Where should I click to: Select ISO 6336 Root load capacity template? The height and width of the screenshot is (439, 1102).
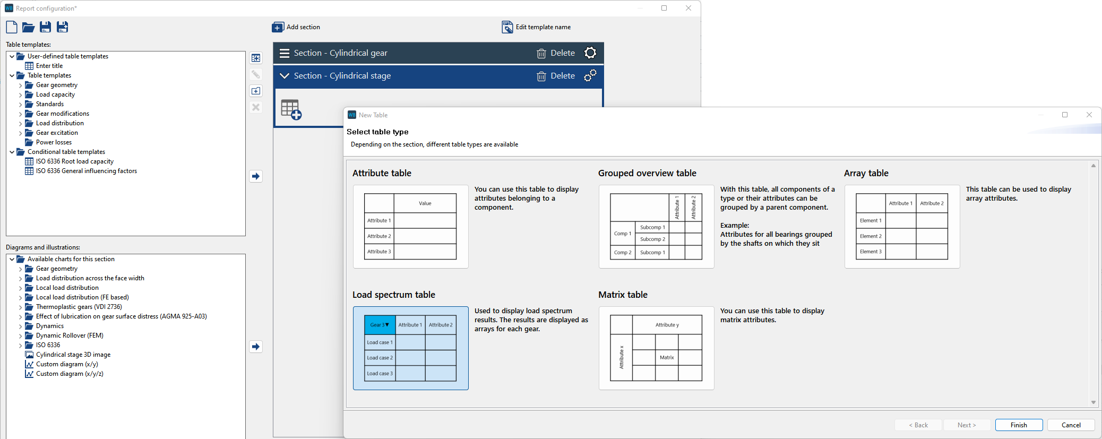click(x=75, y=161)
